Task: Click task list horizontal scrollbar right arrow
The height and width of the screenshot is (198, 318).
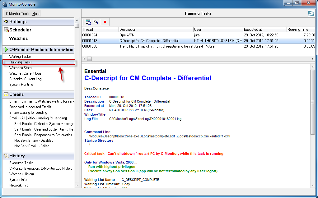Action: [313, 59]
